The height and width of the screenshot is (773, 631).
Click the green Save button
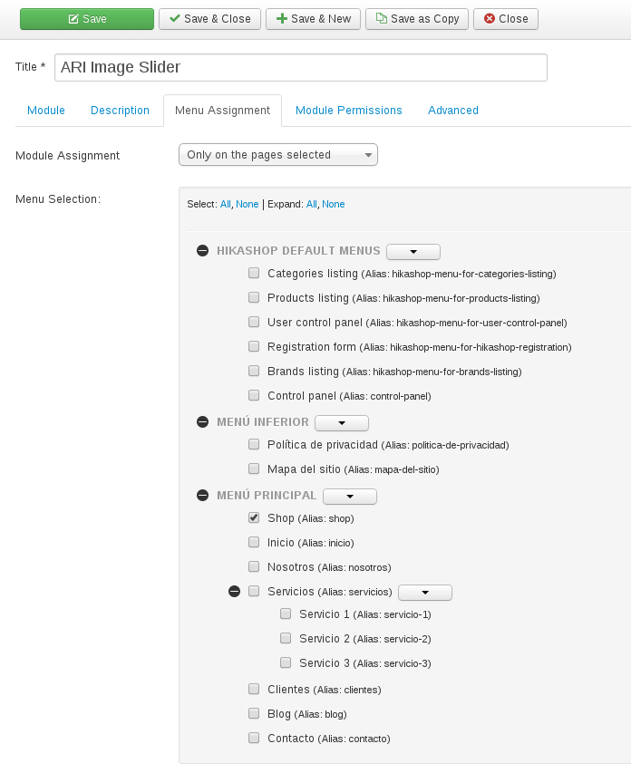tap(87, 19)
